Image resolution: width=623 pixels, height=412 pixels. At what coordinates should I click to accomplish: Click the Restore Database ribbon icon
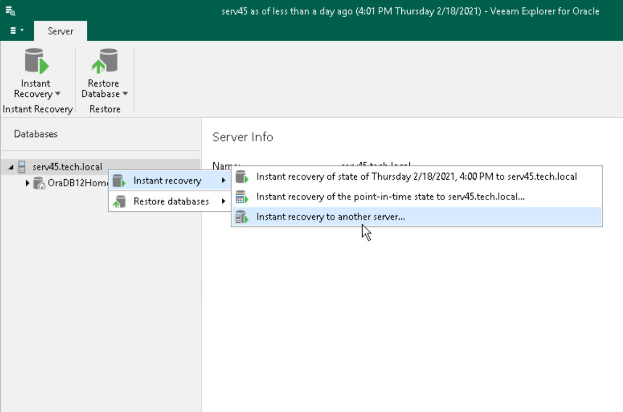click(x=105, y=61)
